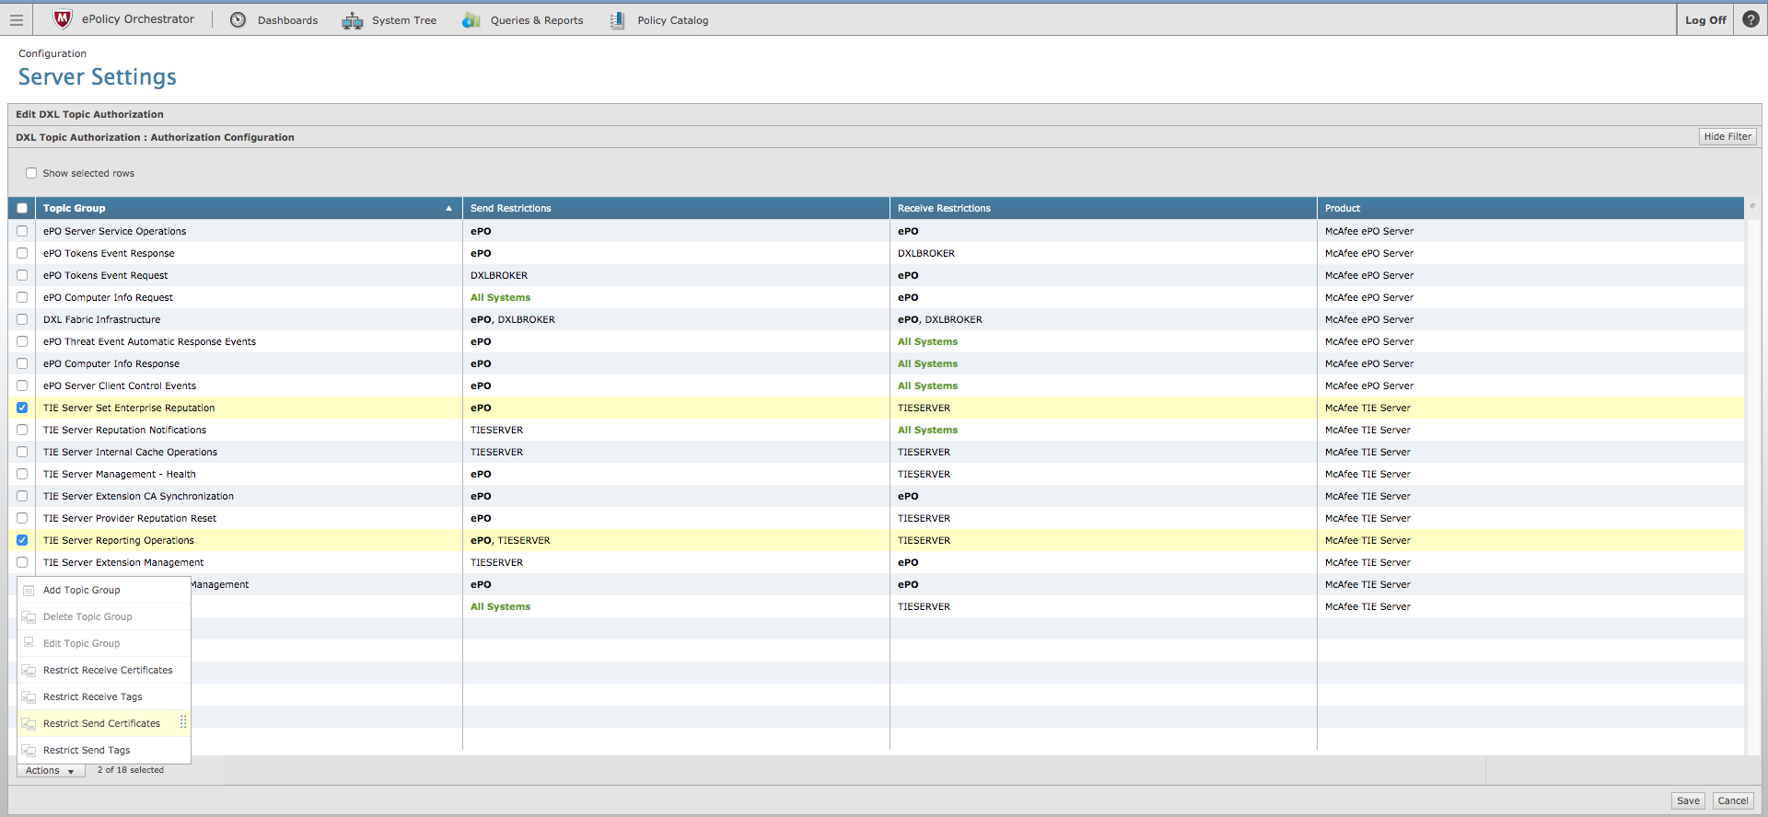
Task: Click the Edit Topic Group icon
Action: 29,643
